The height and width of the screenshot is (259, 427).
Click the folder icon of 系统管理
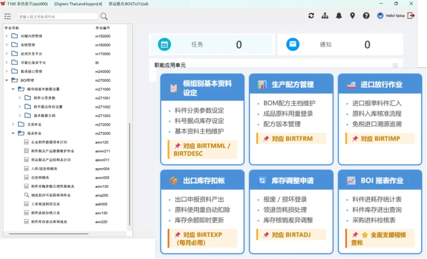click(x=15, y=45)
